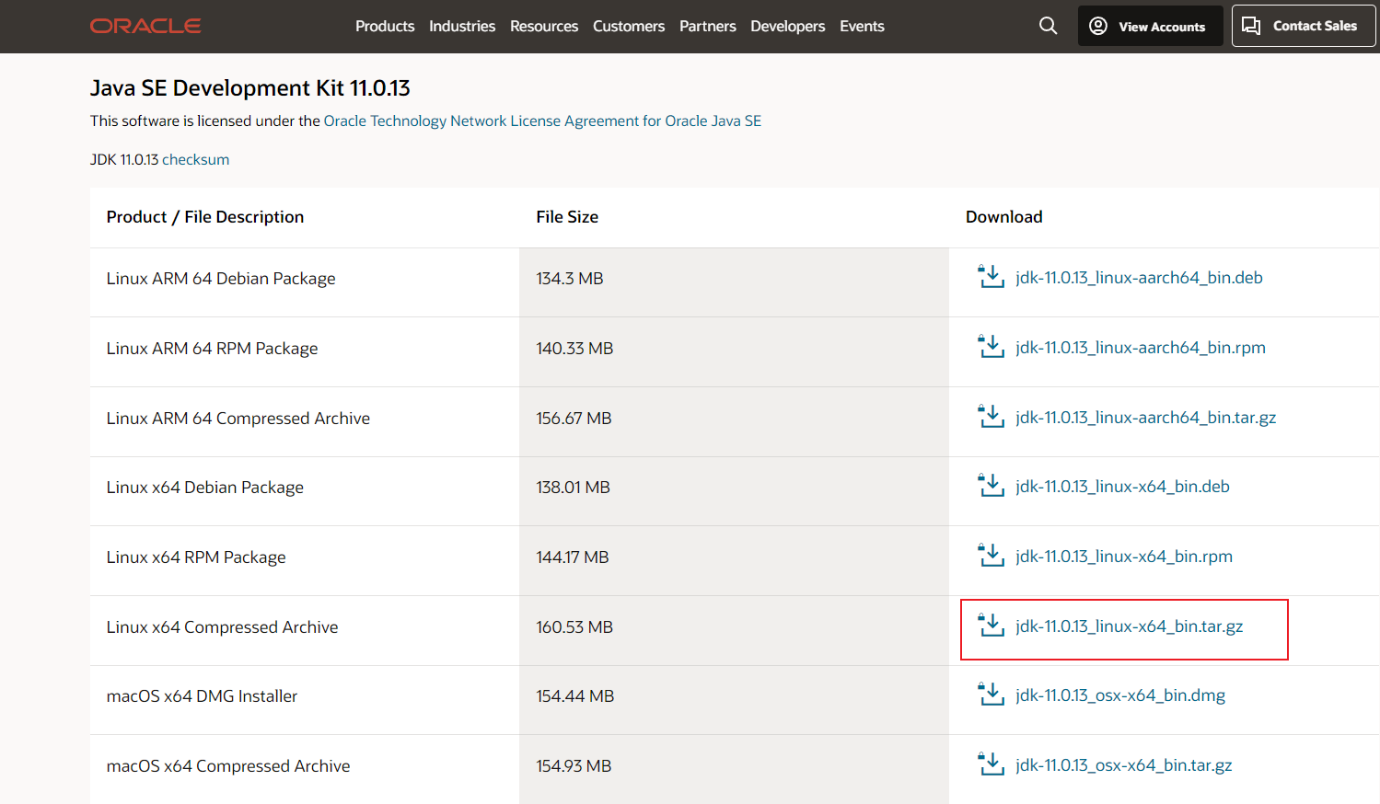Screen dimensions: 1380x804
Task: Click download icon for linux-aarch64_bin.rpm
Action: coord(992,347)
